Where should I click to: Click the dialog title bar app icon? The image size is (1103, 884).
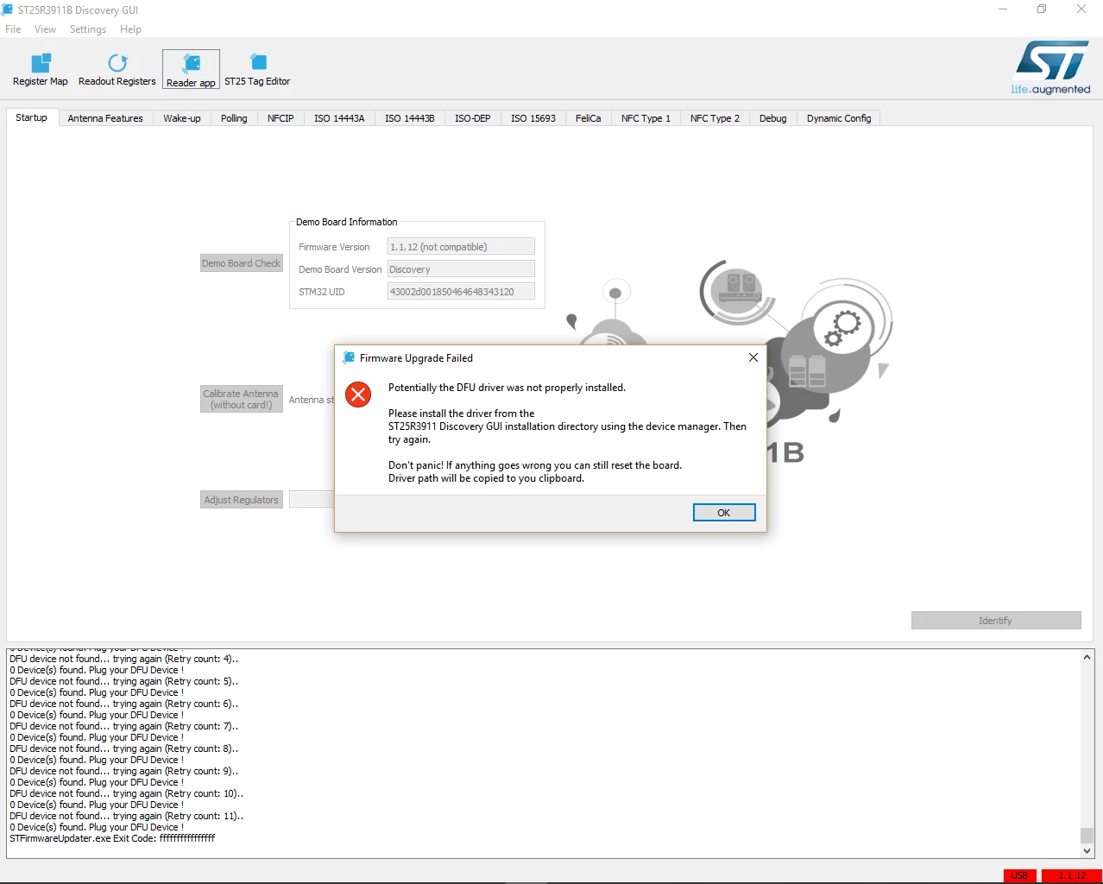[x=349, y=357]
